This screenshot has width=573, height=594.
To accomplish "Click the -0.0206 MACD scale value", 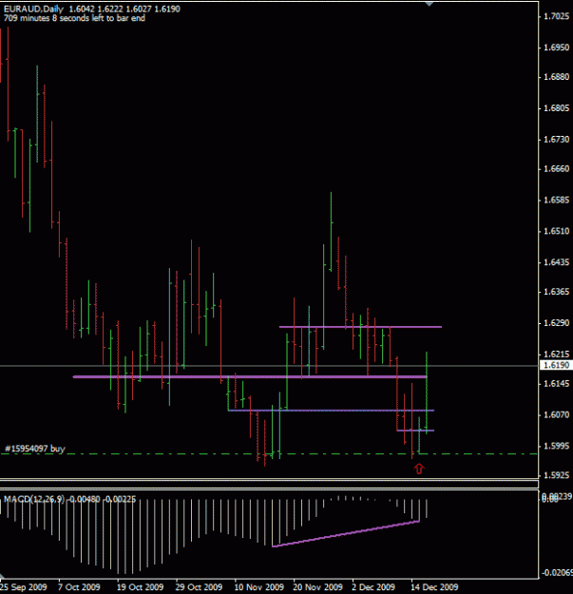I will point(557,572).
